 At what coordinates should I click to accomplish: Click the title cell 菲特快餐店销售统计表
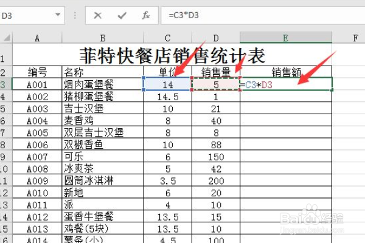(172, 55)
